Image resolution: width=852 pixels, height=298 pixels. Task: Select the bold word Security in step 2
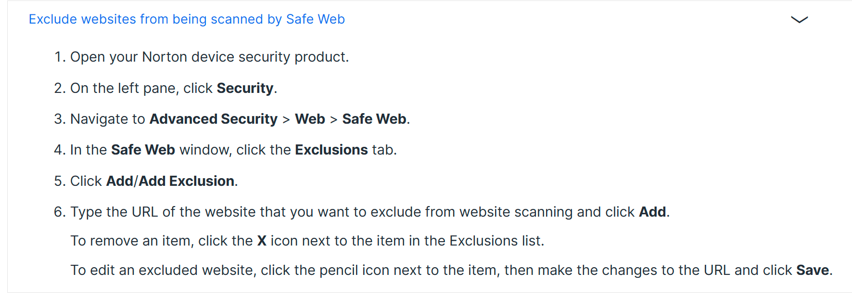point(245,88)
